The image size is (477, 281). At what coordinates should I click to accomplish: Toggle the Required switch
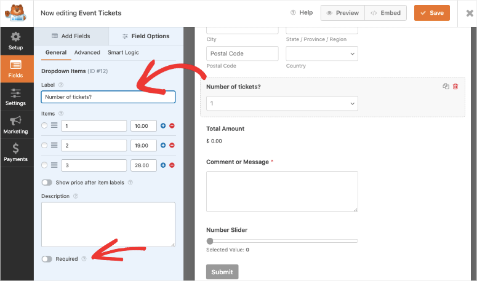[x=47, y=259]
